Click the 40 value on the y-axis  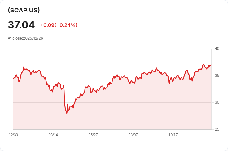217,49
